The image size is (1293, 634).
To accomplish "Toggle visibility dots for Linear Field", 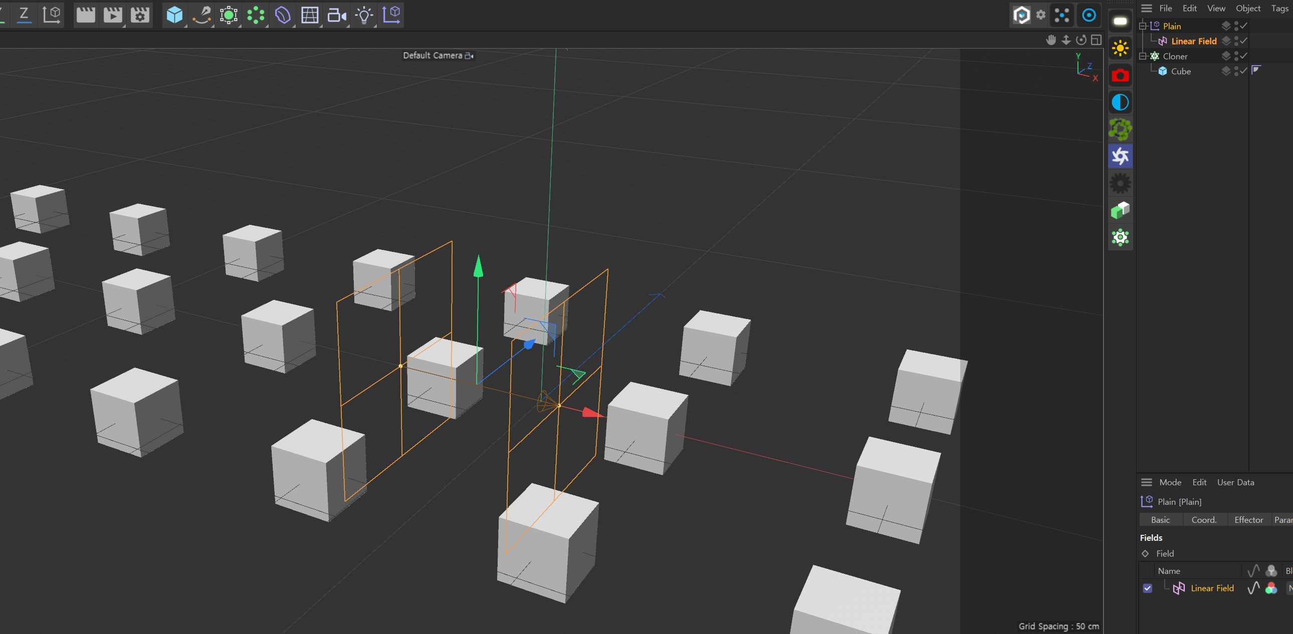I will tap(1236, 41).
